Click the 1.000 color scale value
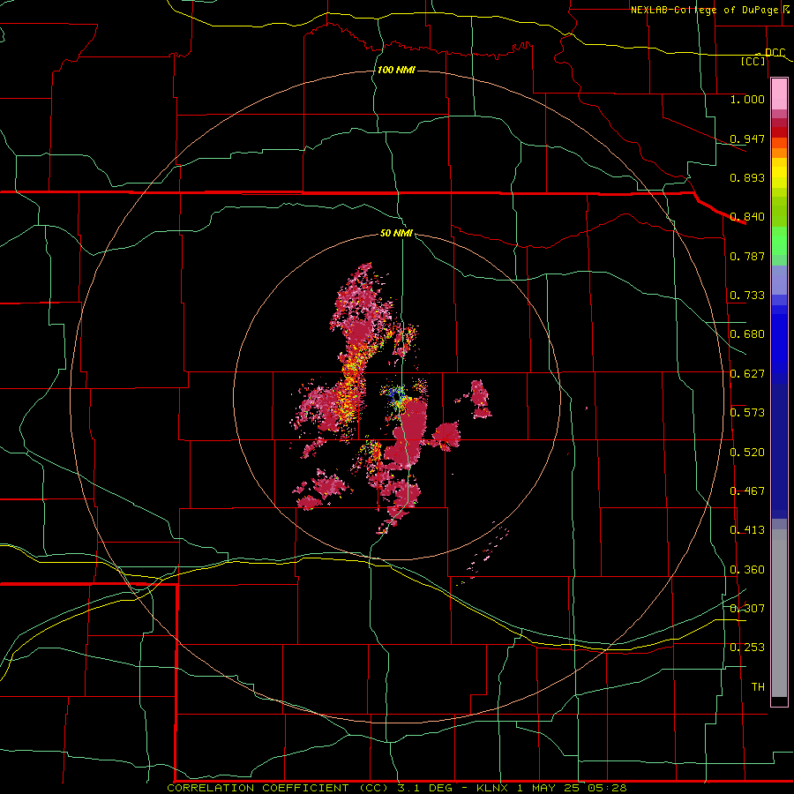 tap(747, 99)
